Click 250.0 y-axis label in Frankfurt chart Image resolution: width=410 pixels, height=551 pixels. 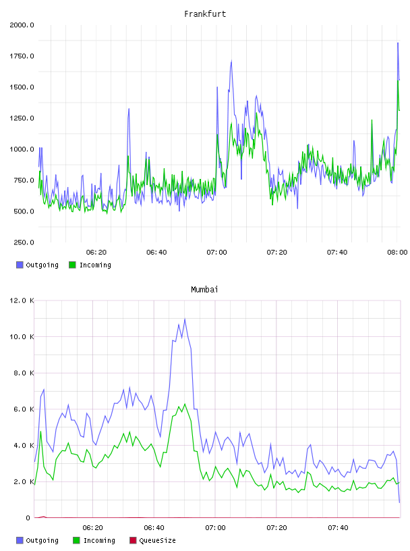click(x=24, y=242)
